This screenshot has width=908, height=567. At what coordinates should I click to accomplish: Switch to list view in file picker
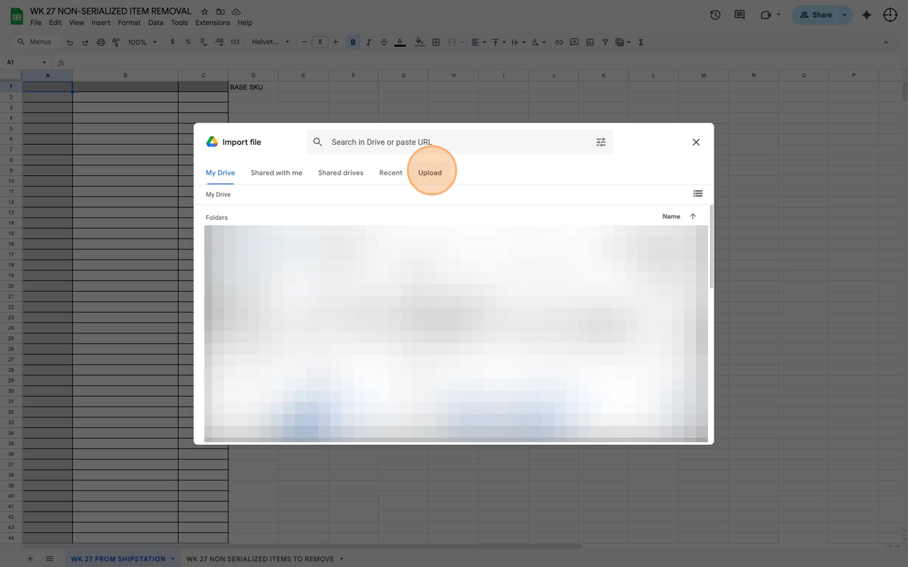[x=697, y=194]
